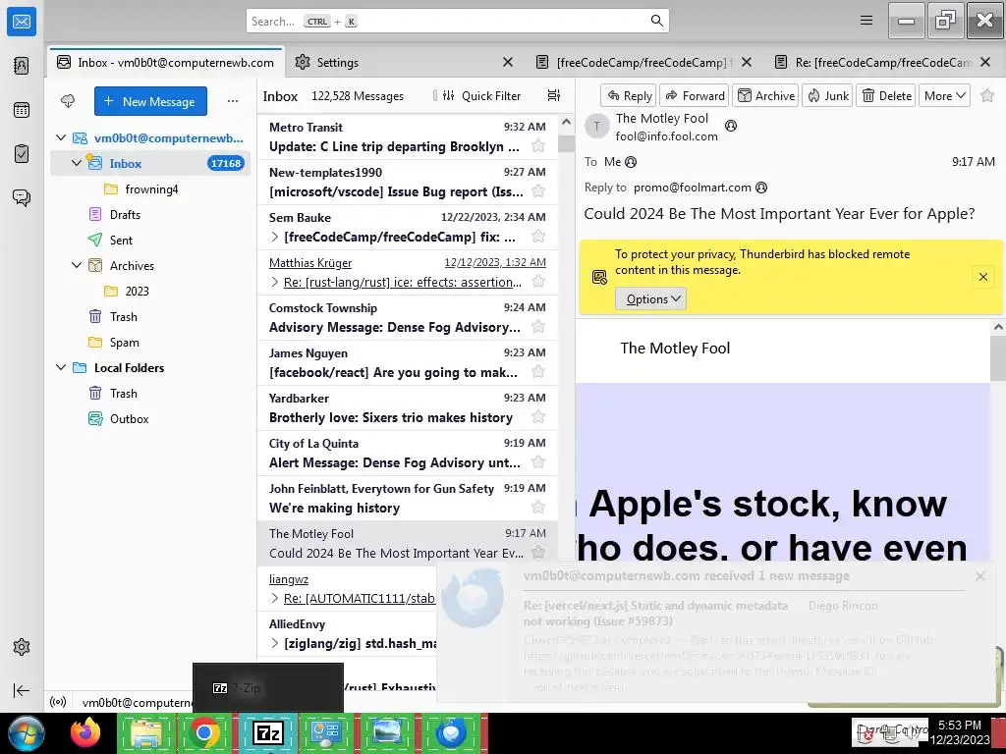
Task: Star the Sem Bauke freeCodeCamp message
Action: coord(538,237)
